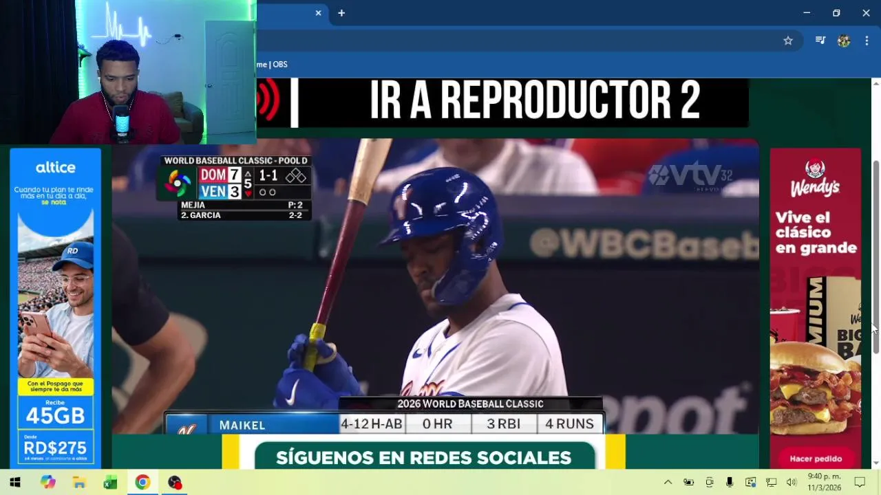Click the page scrollbar down arrow
Viewport: 881px width, 495px height.
(876, 463)
